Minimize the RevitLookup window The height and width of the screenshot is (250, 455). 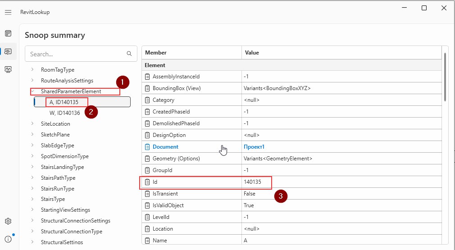pos(404,8)
